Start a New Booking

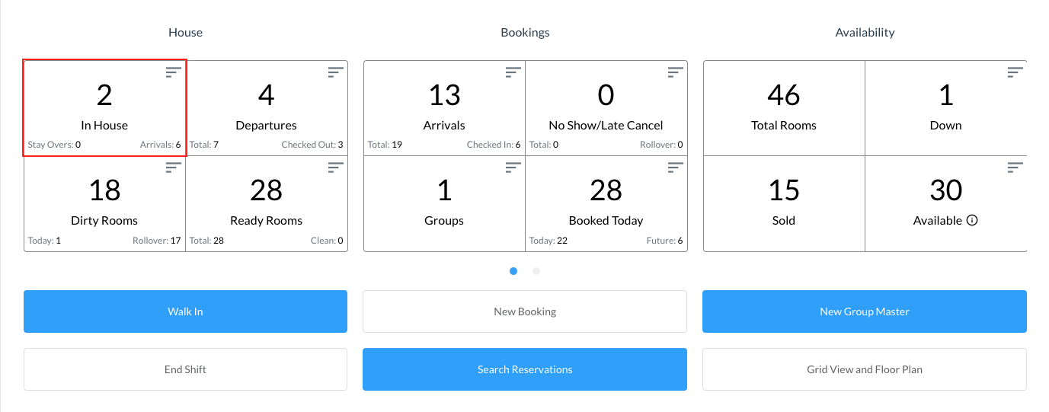click(x=525, y=311)
